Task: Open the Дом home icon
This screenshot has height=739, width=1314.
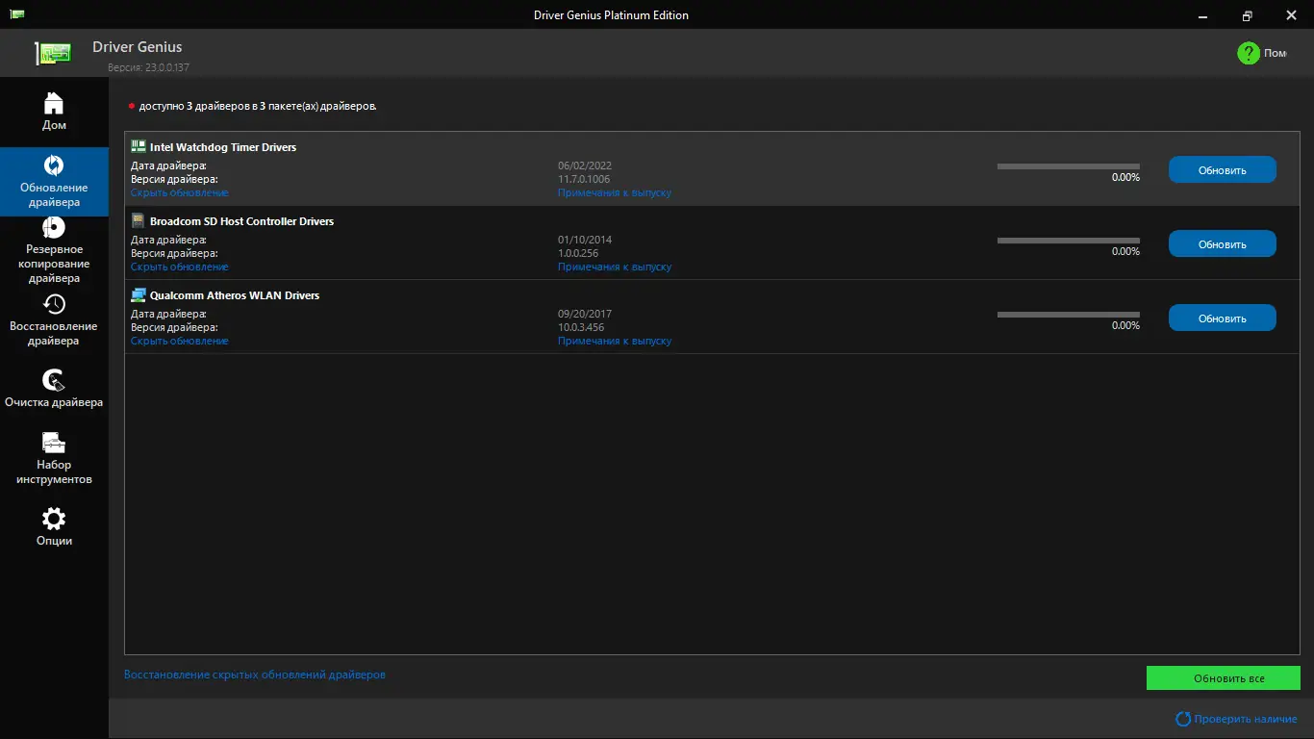Action: (x=54, y=102)
